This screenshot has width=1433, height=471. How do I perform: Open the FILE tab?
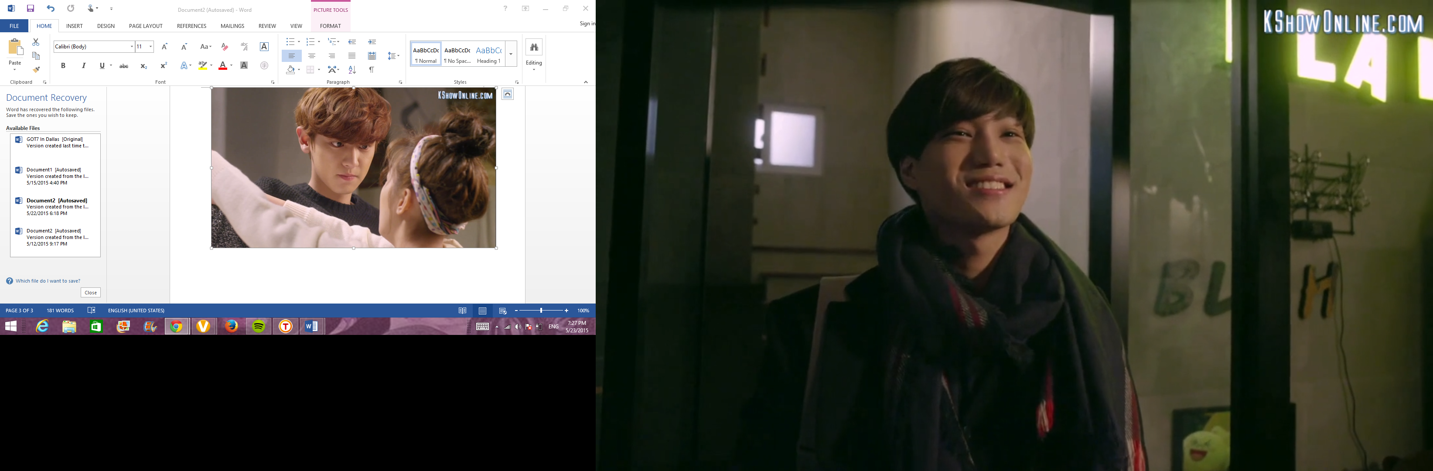14,26
